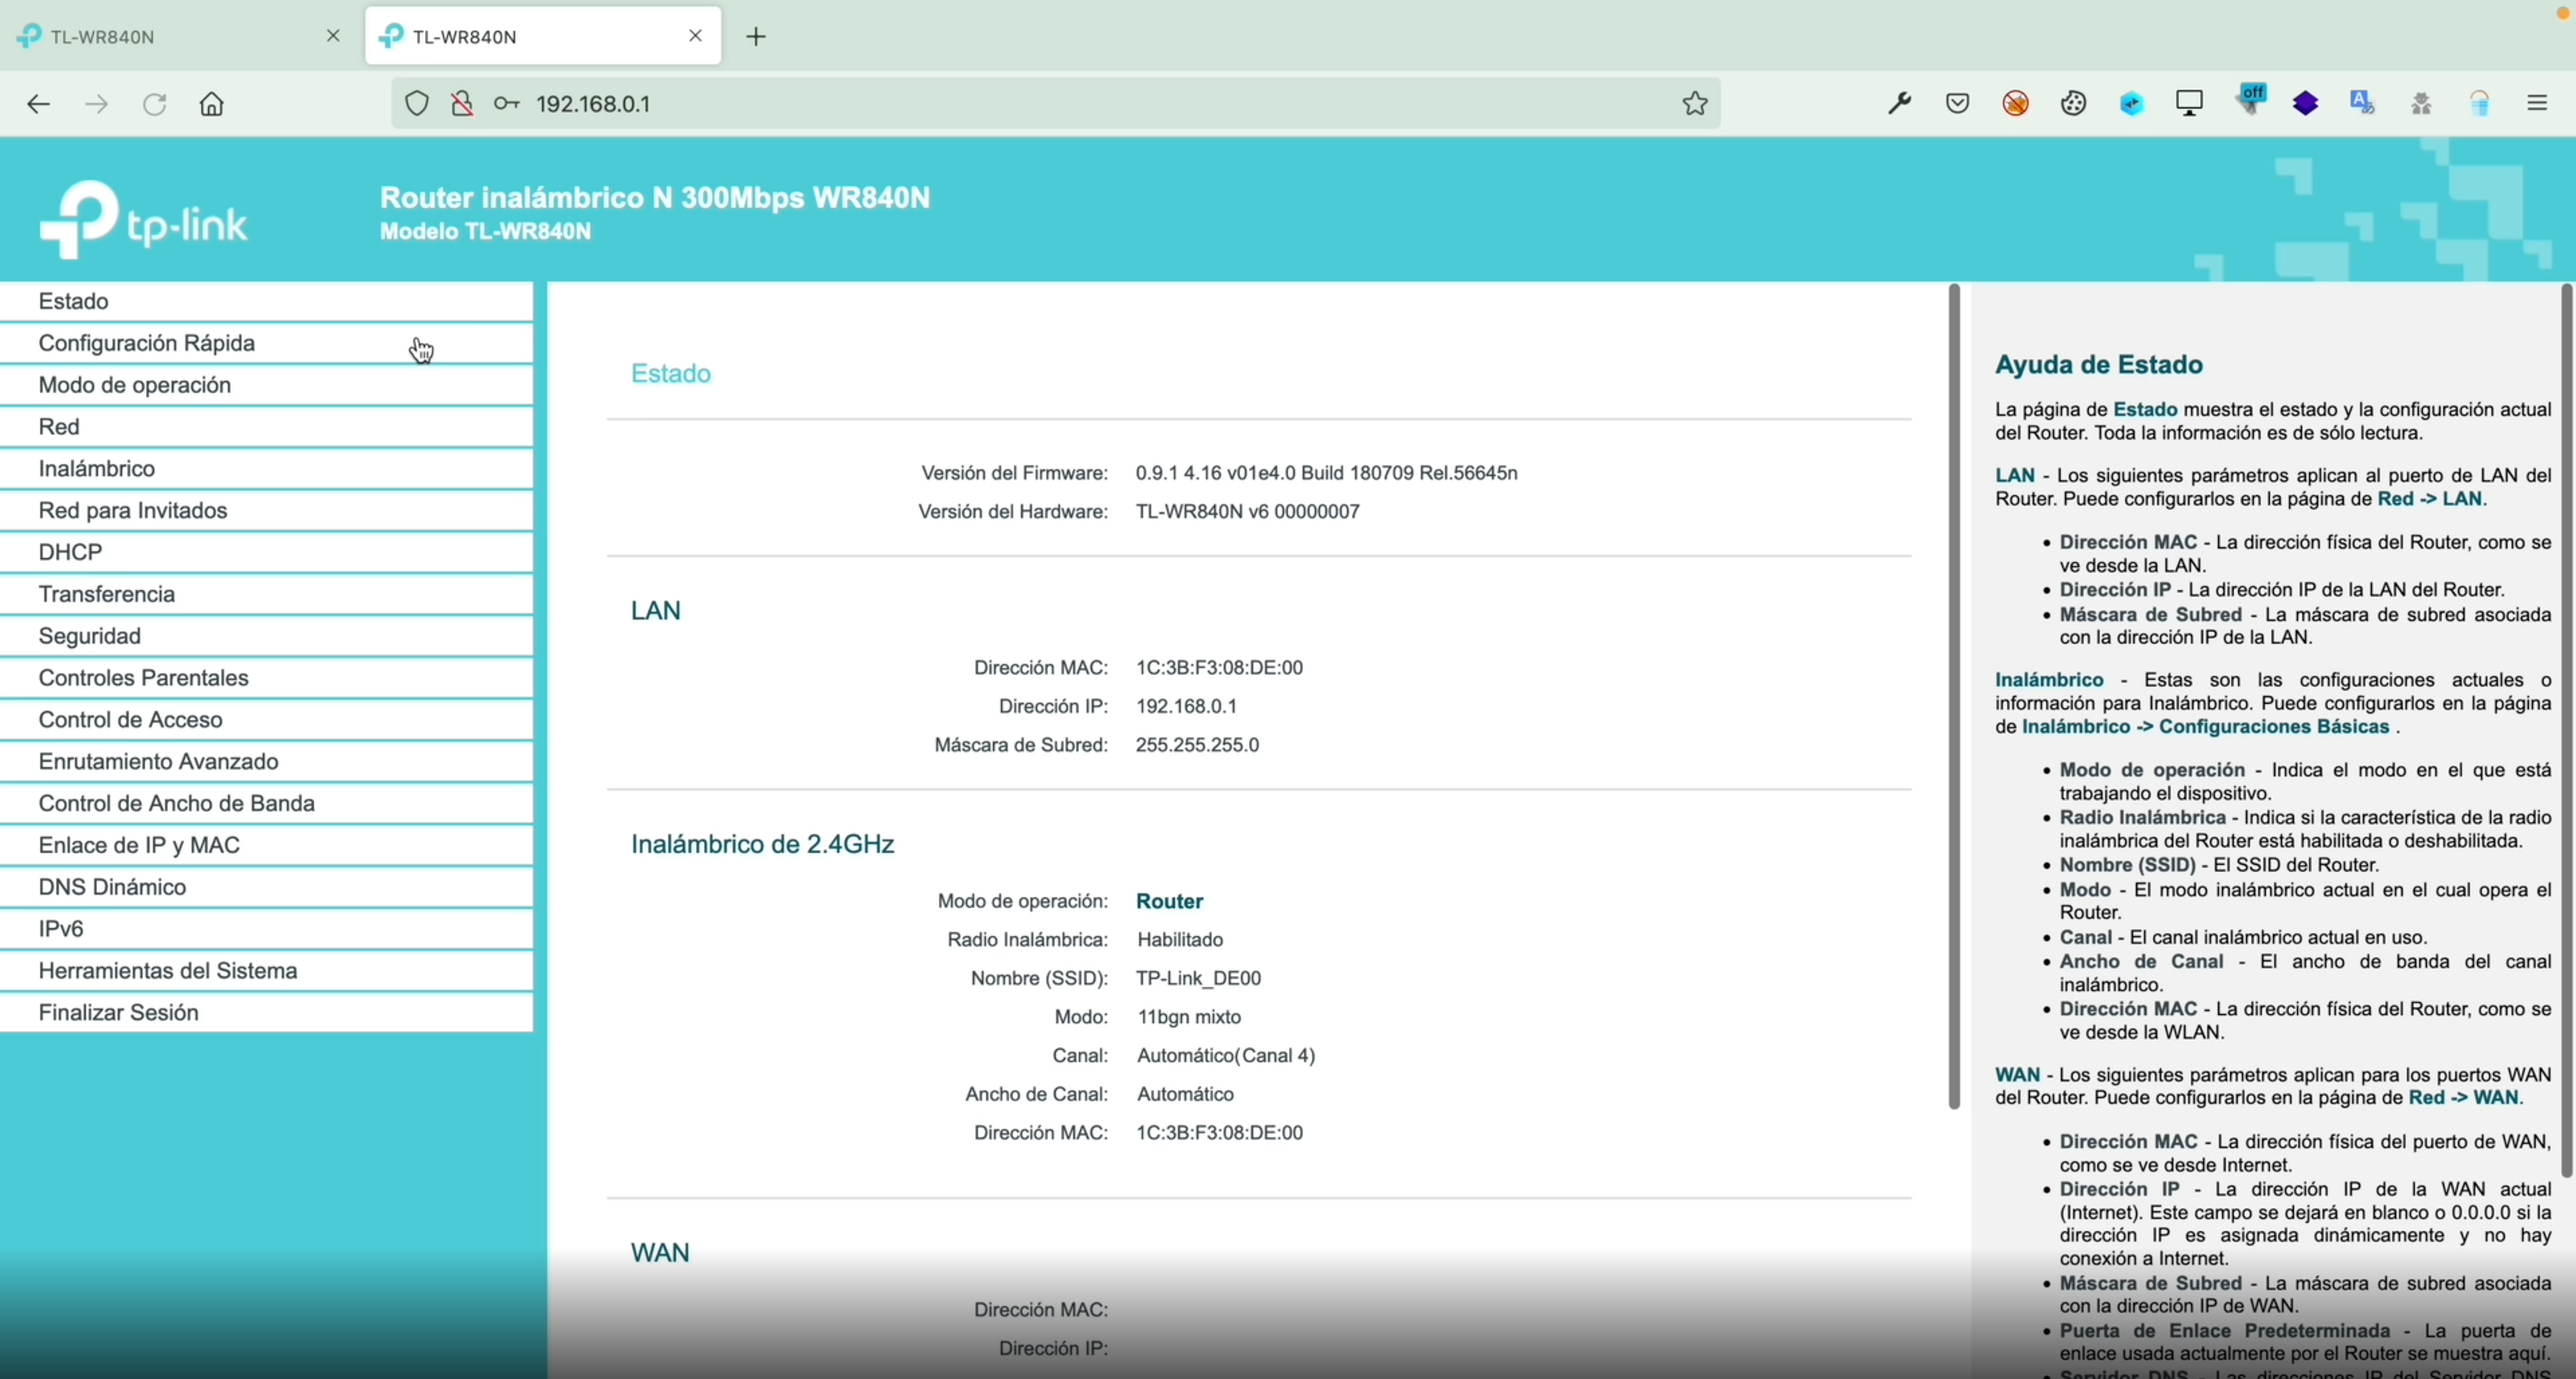Save the page to Pocket
The height and width of the screenshot is (1379, 2576).
tap(1958, 104)
